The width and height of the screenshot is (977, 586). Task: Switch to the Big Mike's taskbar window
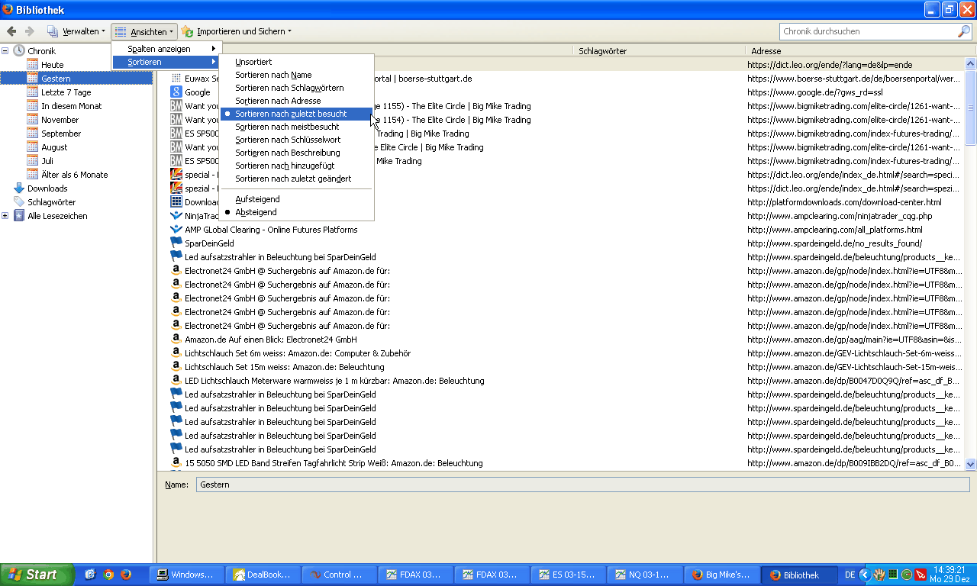click(x=721, y=575)
